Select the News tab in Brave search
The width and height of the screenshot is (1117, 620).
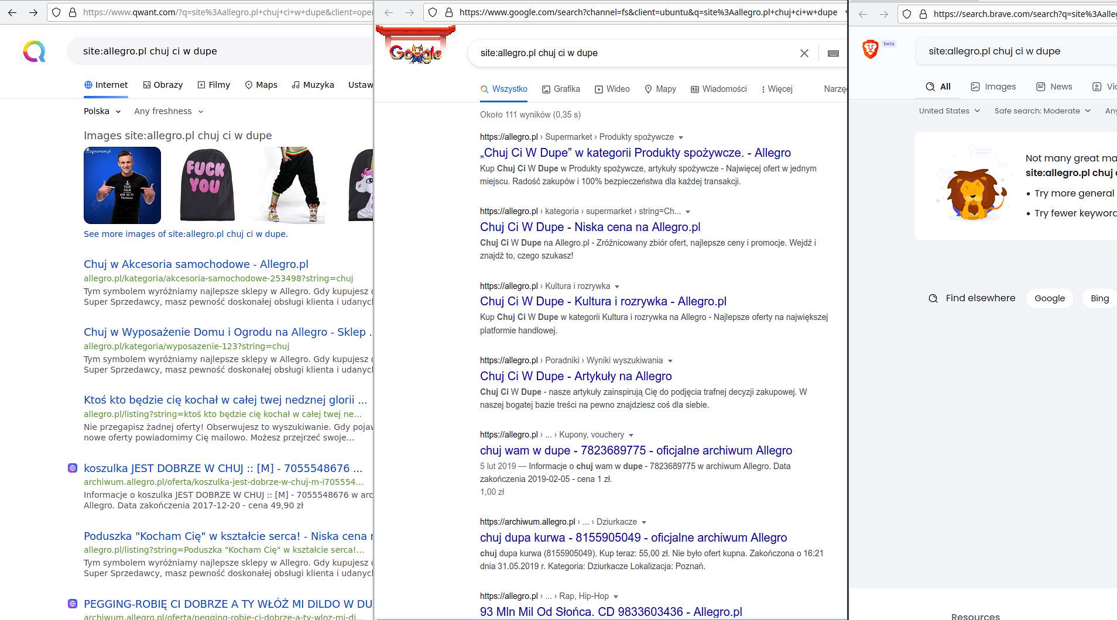click(1054, 87)
